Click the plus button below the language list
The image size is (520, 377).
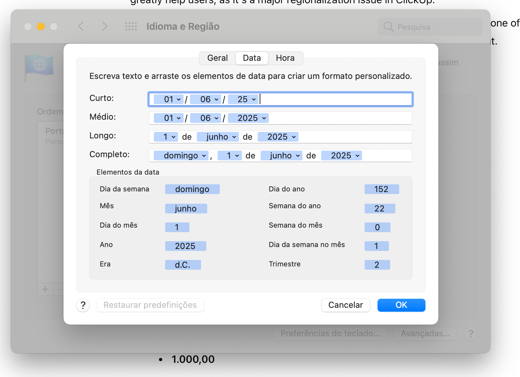[x=45, y=289]
